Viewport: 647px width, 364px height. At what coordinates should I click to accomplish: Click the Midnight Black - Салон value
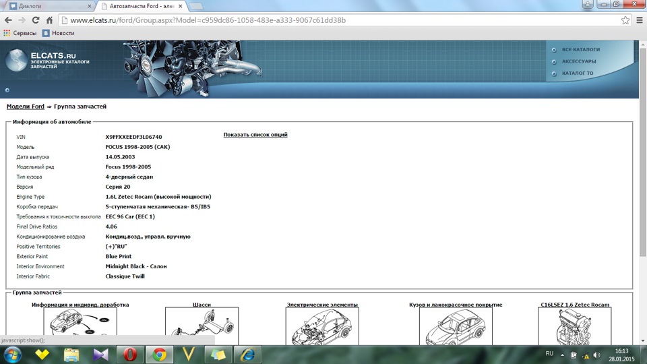[x=136, y=267]
